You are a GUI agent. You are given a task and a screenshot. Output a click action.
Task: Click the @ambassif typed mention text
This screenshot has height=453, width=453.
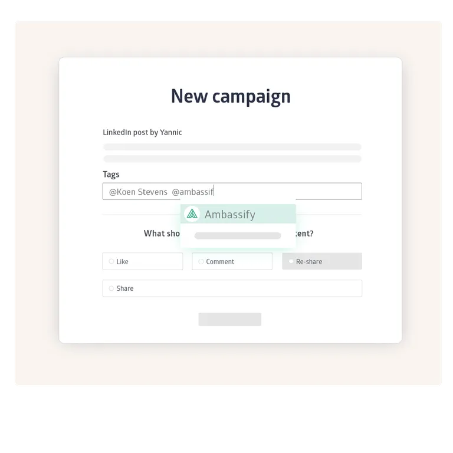(192, 192)
